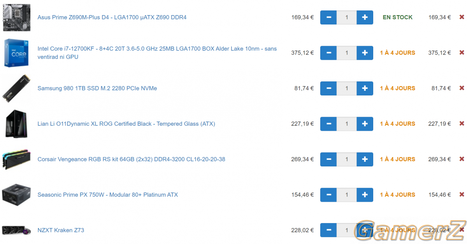Open the Corsair Vengeance RAM thumbnail

16,159
